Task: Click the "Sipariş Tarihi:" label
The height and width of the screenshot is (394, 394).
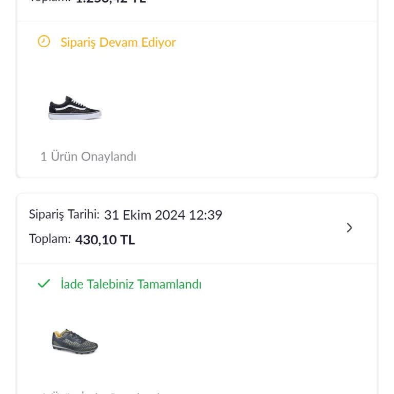Action: (64, 214)
